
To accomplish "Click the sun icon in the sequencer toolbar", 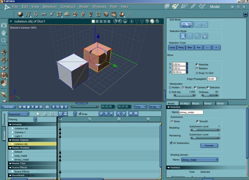I will pyautogui.click(x=45, y=114).
